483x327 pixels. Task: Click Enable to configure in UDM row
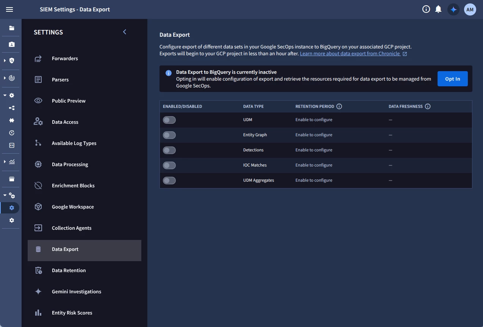tap(314, 120)
